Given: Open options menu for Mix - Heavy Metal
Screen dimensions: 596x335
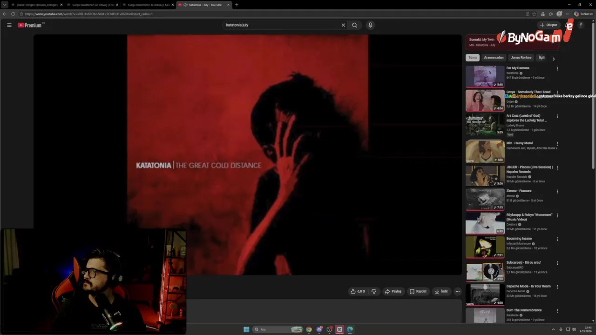Looking at the screenshot, I should (557, 144).
